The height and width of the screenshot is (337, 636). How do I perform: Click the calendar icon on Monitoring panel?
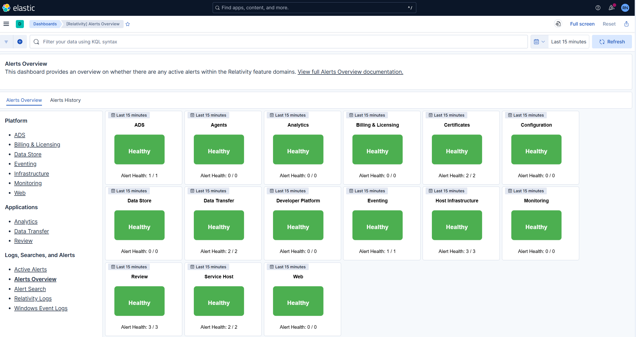point(510,191)
